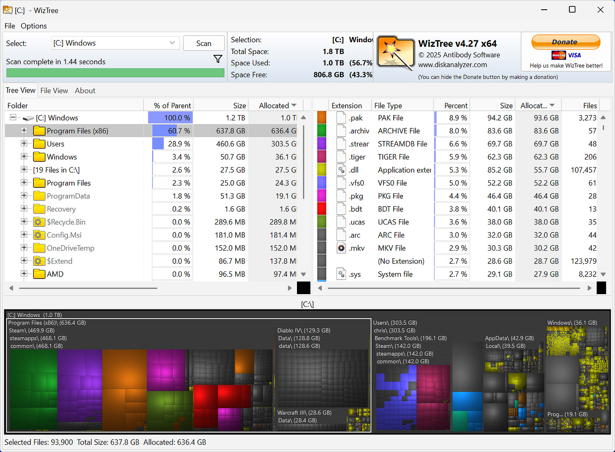Viewport: 615px width, 452px height.
Task: Expand the Users folder node
Action: [24, 143]
